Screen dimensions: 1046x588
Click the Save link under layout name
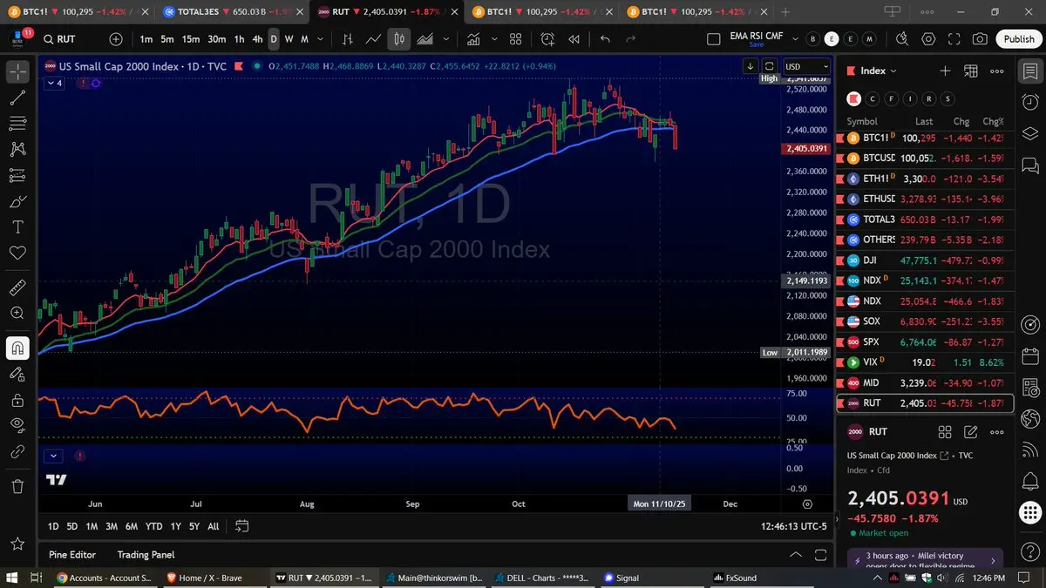tap(755, 44)
